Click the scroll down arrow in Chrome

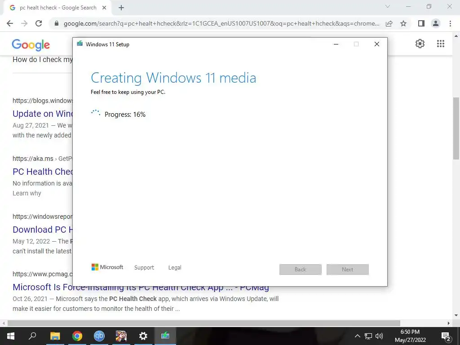tap(456, 315)
